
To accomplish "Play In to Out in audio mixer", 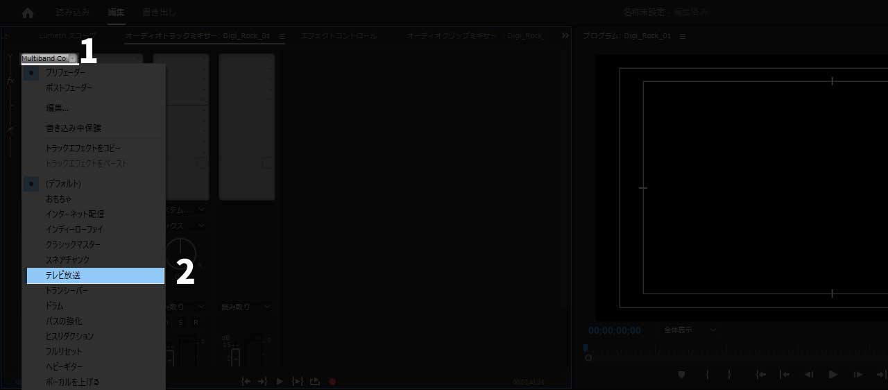I will [298, 382].
